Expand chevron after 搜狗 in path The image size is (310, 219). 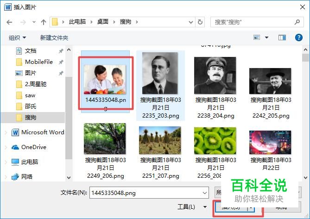[137, 22]
